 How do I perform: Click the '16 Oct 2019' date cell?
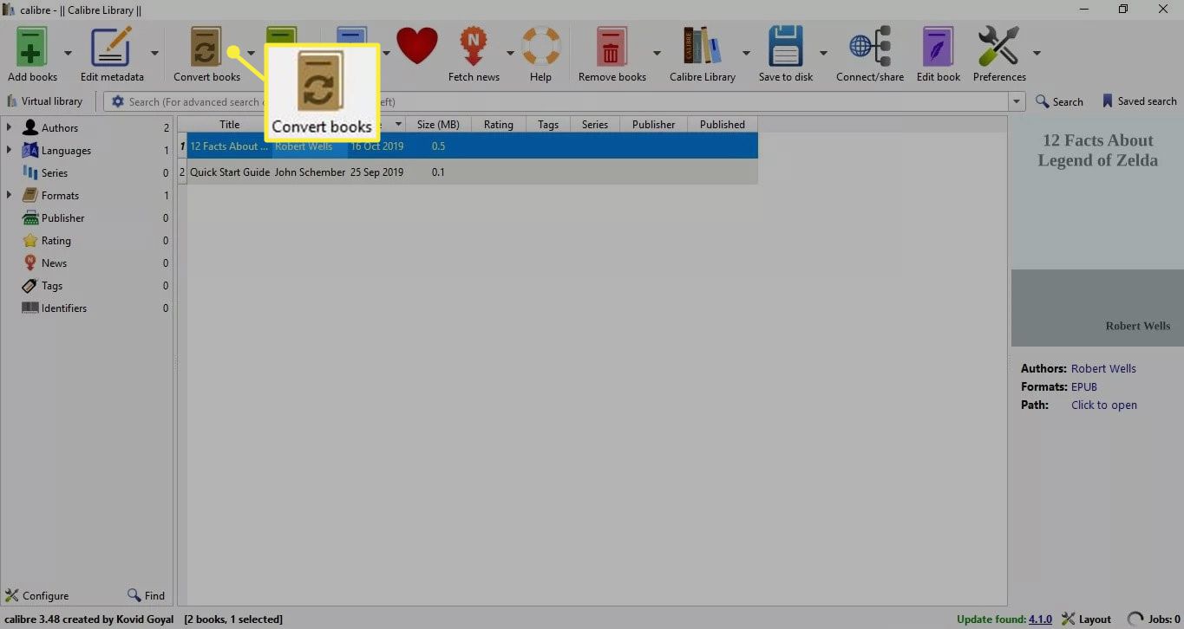[x=376, y=146]
